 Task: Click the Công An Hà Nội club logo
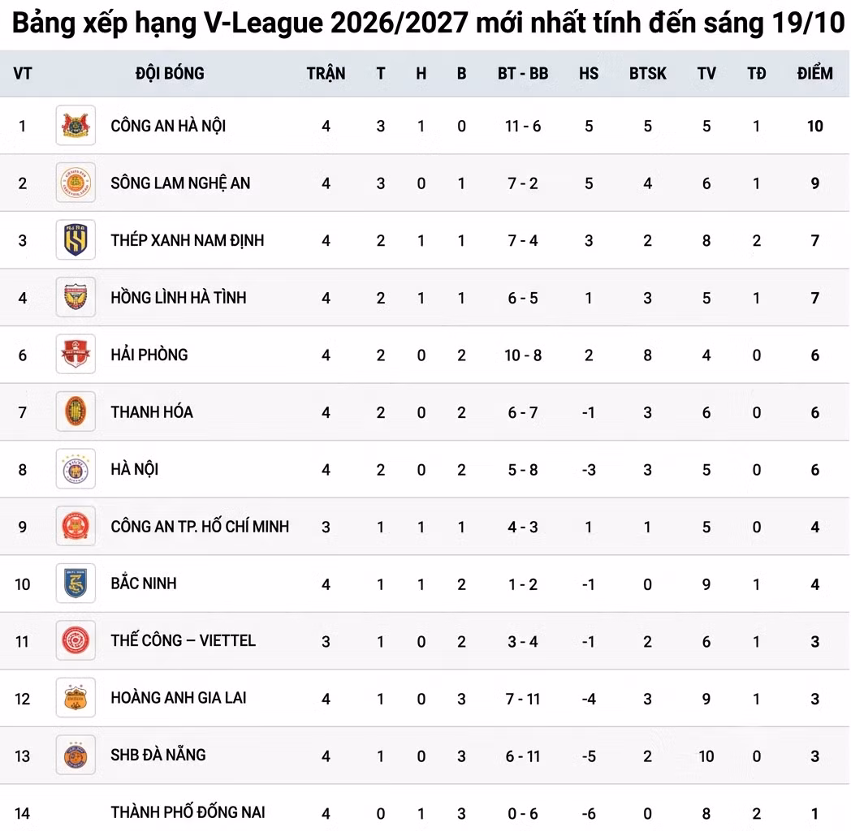pyautogui.click(x=76, y=125)
